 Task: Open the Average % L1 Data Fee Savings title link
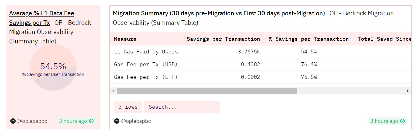click(x=41, y=18)
